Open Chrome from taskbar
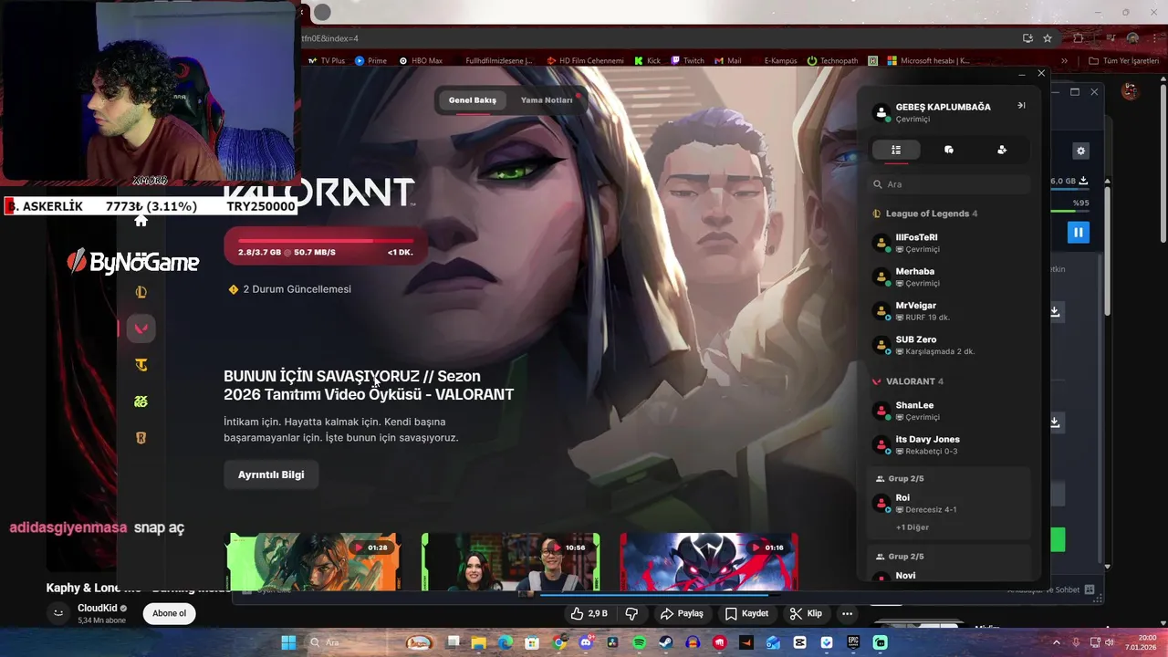This screenshot has width=1168, height=657. pos(558,642)
